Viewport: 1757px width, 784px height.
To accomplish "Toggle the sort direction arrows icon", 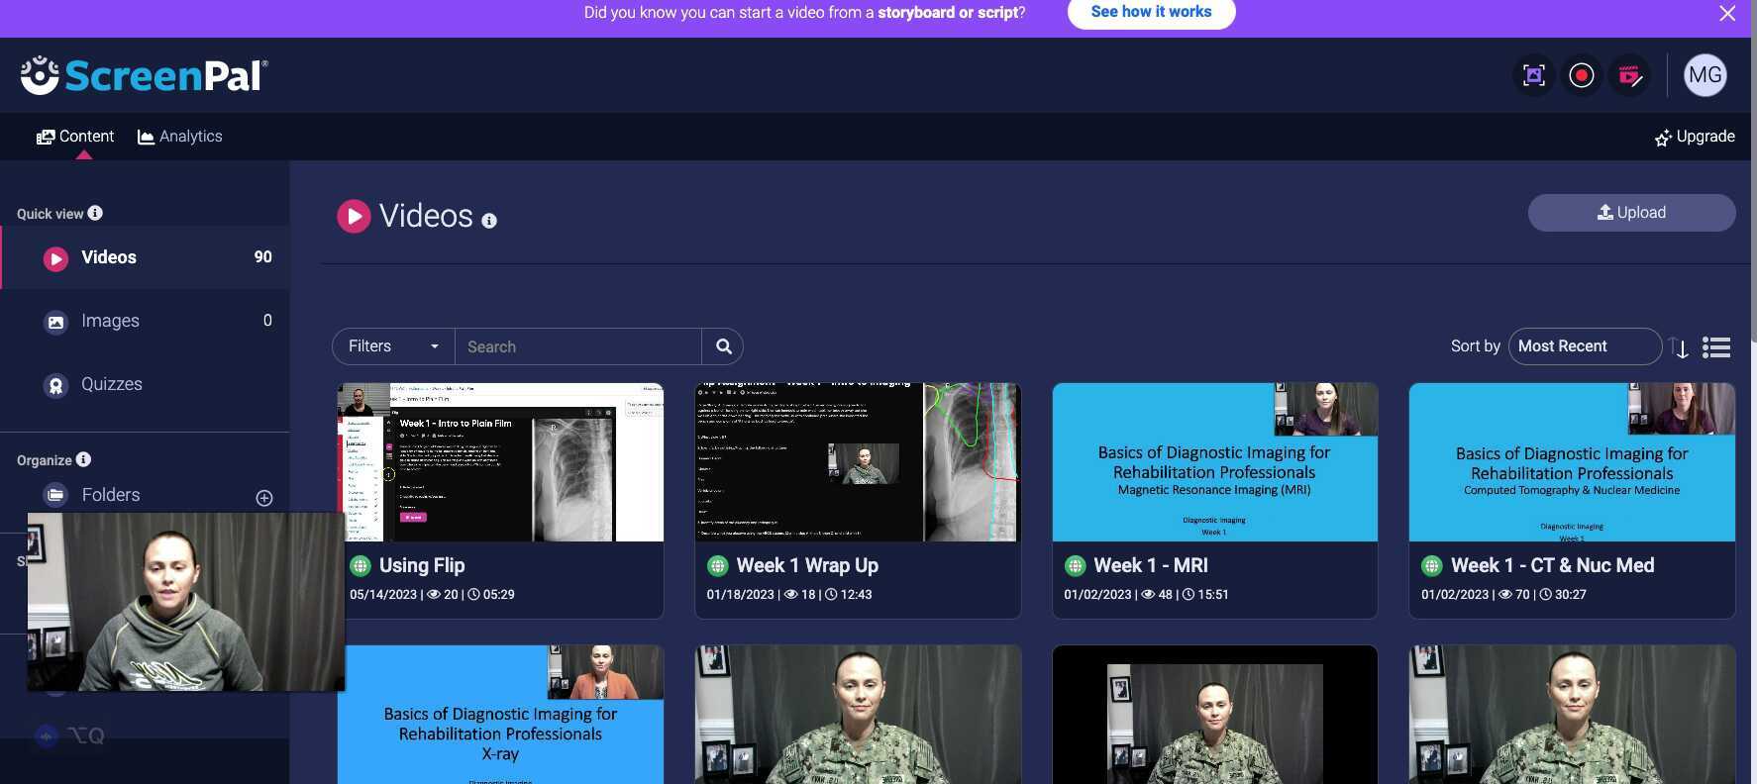I will click(x=1679, y=347).
